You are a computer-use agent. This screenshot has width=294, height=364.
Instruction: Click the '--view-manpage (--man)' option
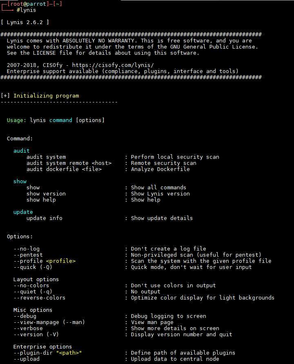click(49, 322)
